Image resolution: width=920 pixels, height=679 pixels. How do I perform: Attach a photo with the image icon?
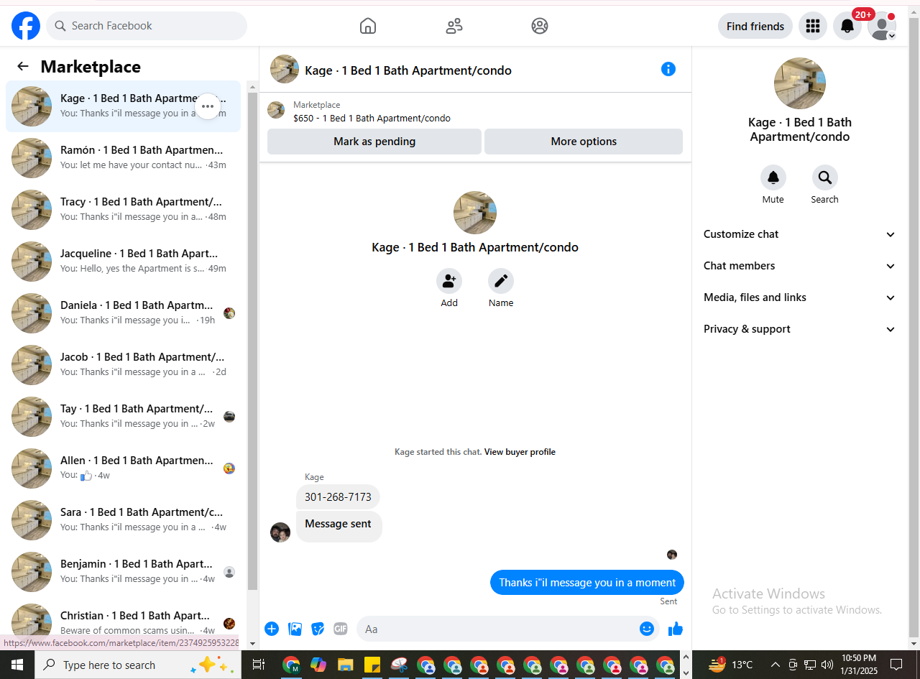295,629
